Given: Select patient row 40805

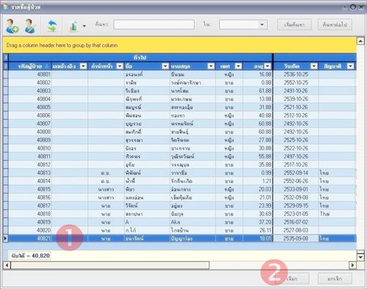Looking at the screenshot, I should point(180,107).
